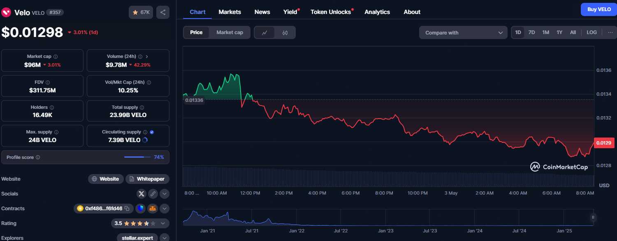
Task: Click the verified badge beside Circulating supply
Action: coord(152,132)
